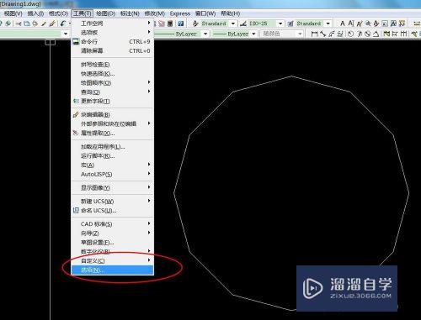Open the Text Style manager icon

tap(195, 24)
